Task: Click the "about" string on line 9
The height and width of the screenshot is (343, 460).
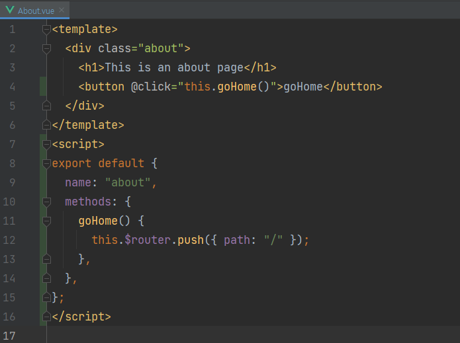Action: [128, 182]
